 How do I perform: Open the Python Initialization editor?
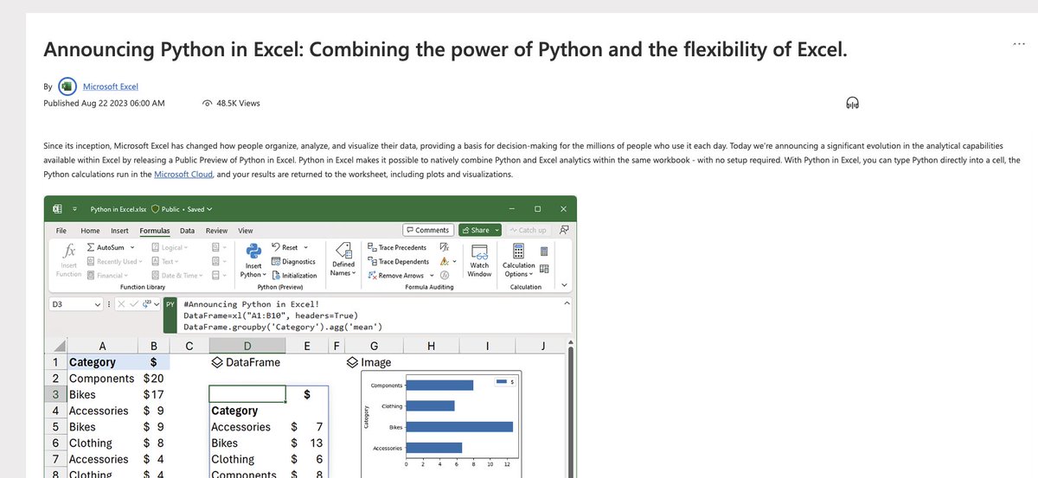pos(293,276)
